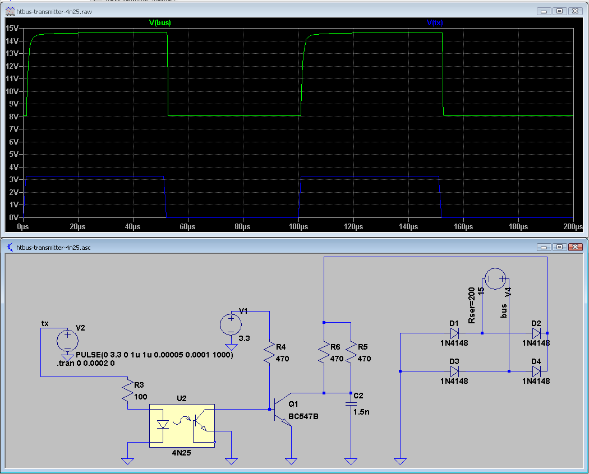
Task: Select diode D1 symbol
Action: [x=454, y=332]
